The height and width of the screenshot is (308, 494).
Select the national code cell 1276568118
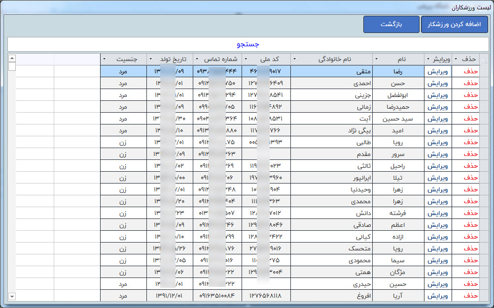click(266, 296)
